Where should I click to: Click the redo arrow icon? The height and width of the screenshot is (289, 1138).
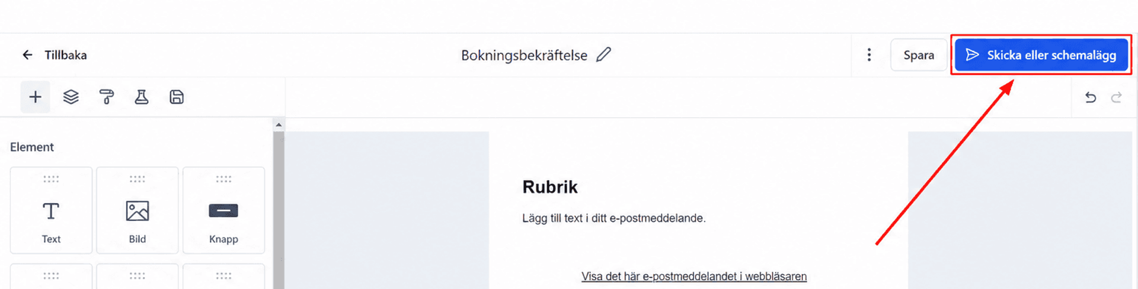pos(1117,97)
